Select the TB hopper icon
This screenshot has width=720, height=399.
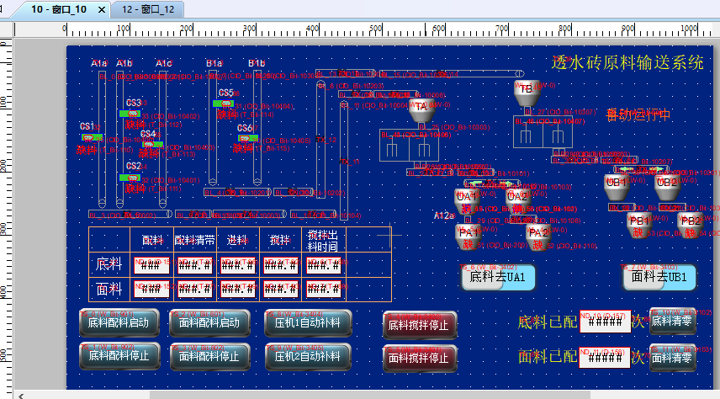[527, 91]
